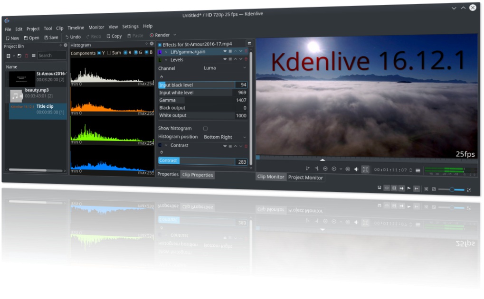Mute audio with the speaker icon
484x299 pixels.
click(x=356, y=169)
